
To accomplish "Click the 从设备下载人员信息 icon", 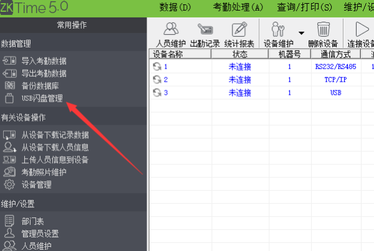I will pos(9,147).
